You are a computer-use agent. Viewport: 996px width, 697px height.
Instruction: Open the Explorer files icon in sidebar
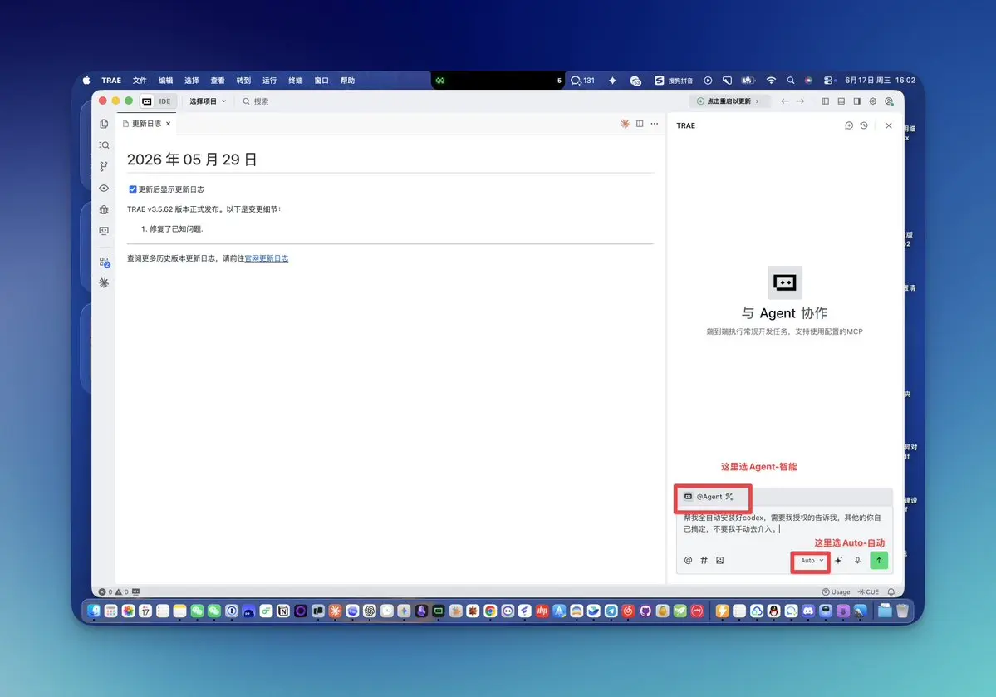[x=104, y=124]
